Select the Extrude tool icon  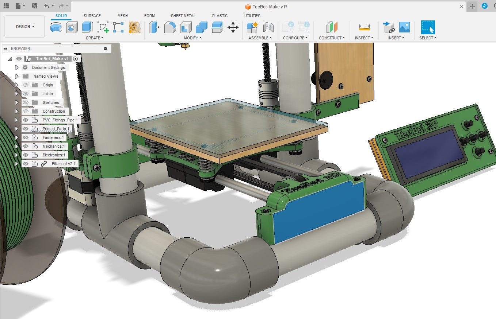point(88,27)
